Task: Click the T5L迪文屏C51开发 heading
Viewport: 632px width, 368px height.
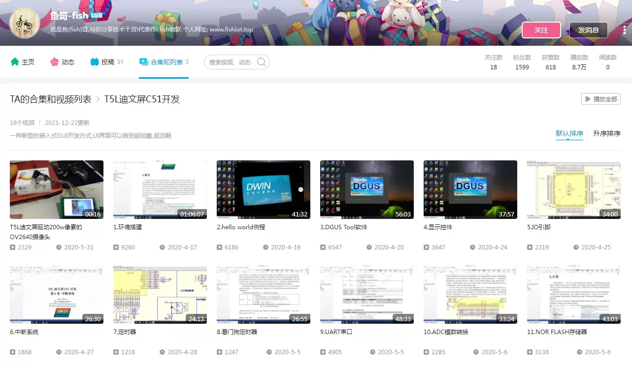Action: click(x=142, y=99)
